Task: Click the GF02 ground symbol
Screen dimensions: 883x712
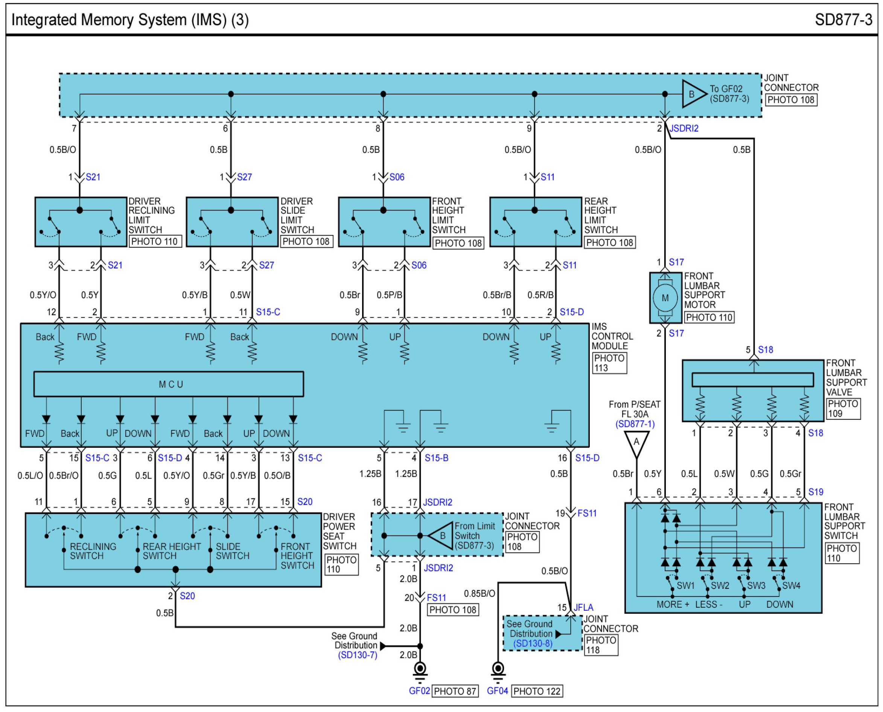Action: (x=420, y=670)
